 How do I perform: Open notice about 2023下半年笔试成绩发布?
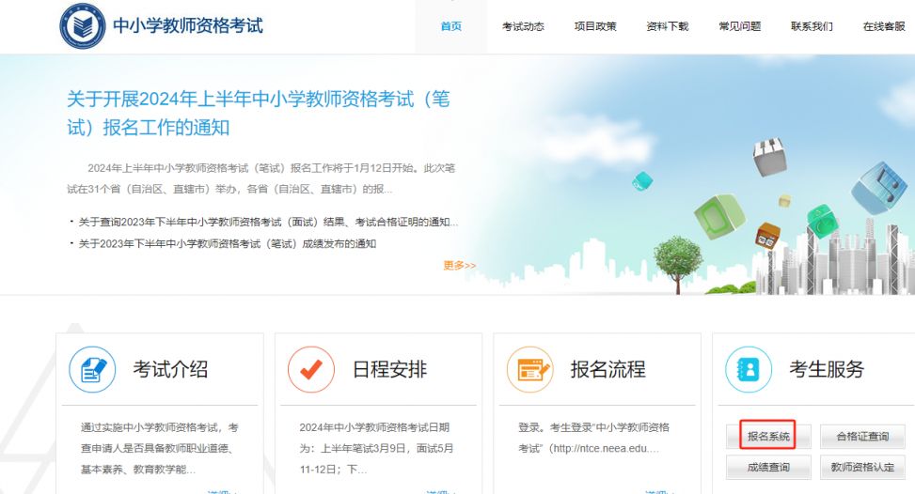coord(227,243)
